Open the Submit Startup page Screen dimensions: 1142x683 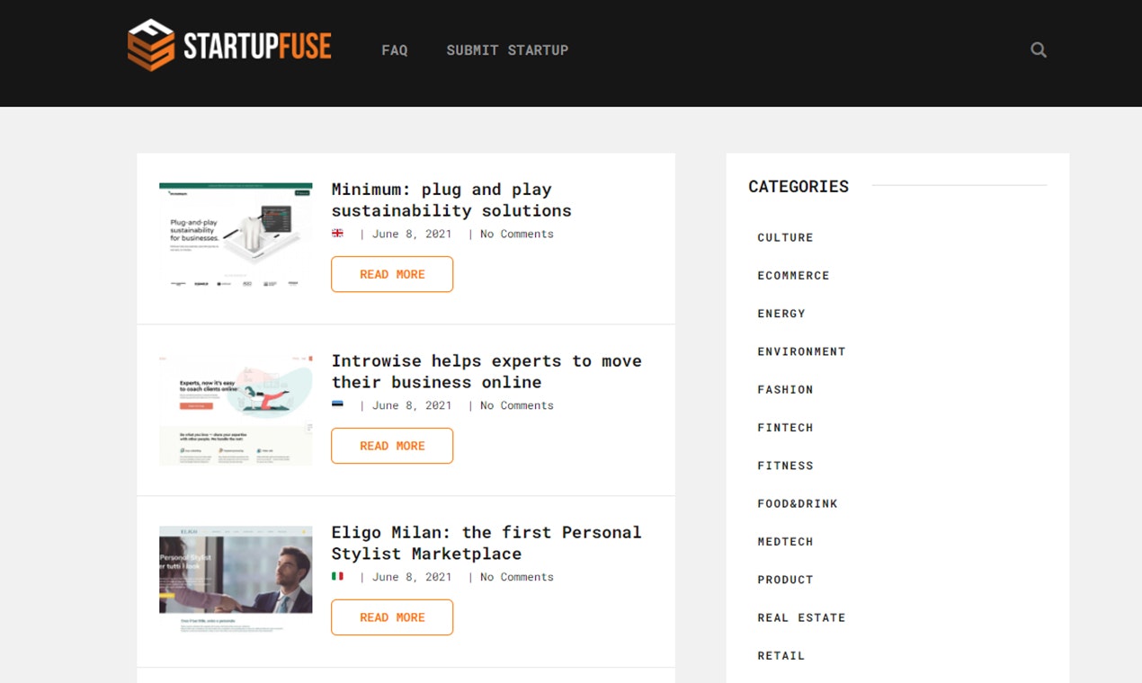(x=506, y=49)
